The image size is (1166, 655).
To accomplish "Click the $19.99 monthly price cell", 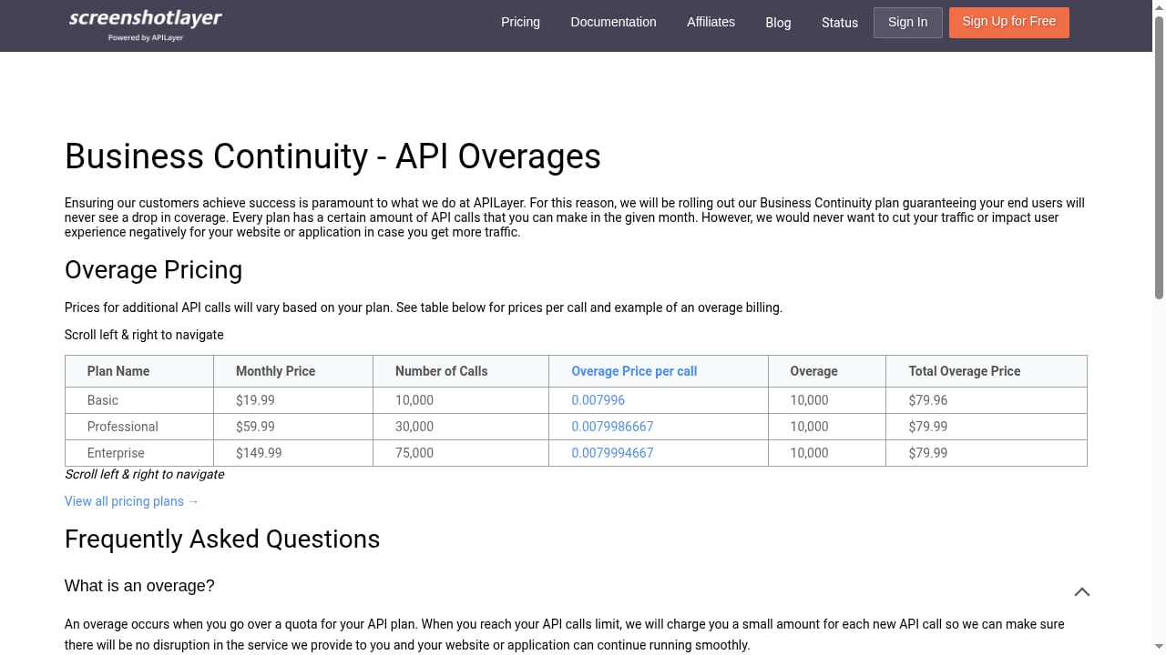I will pos(293,400).
